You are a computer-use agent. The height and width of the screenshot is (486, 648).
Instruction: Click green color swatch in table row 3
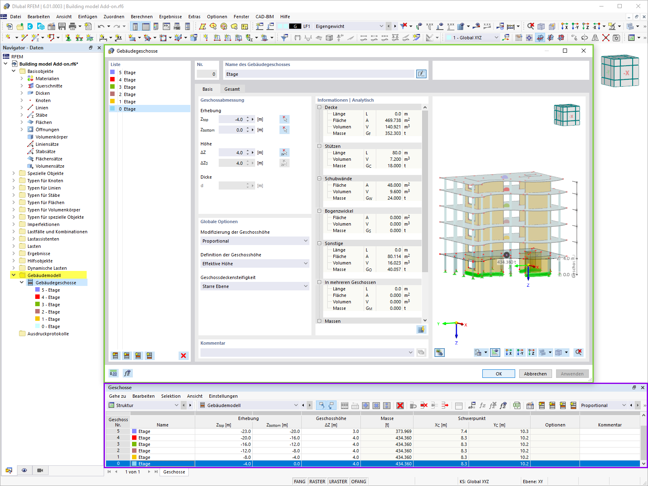click(x=134, y=444)
